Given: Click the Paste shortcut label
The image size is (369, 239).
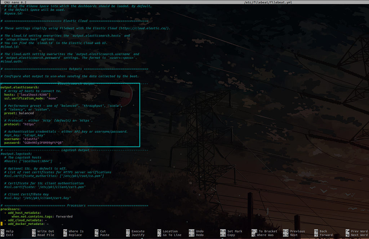Looking at the screenshot, I should (105, 235).
